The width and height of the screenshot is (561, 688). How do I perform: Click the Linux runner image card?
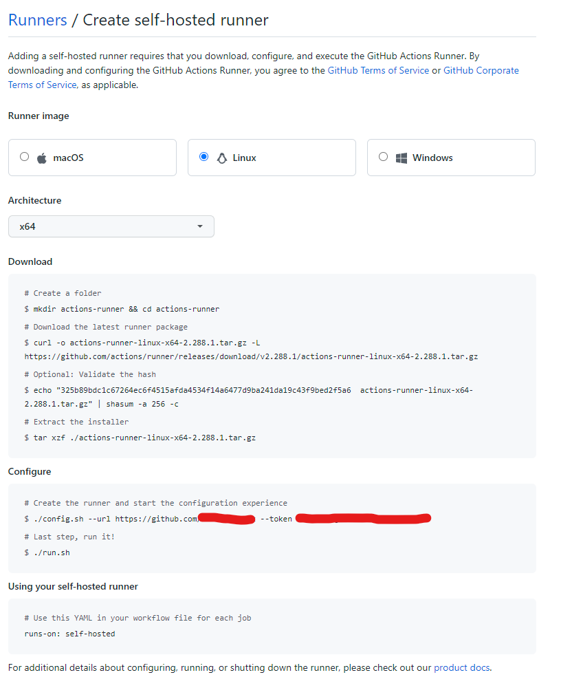tap(272, 157)
